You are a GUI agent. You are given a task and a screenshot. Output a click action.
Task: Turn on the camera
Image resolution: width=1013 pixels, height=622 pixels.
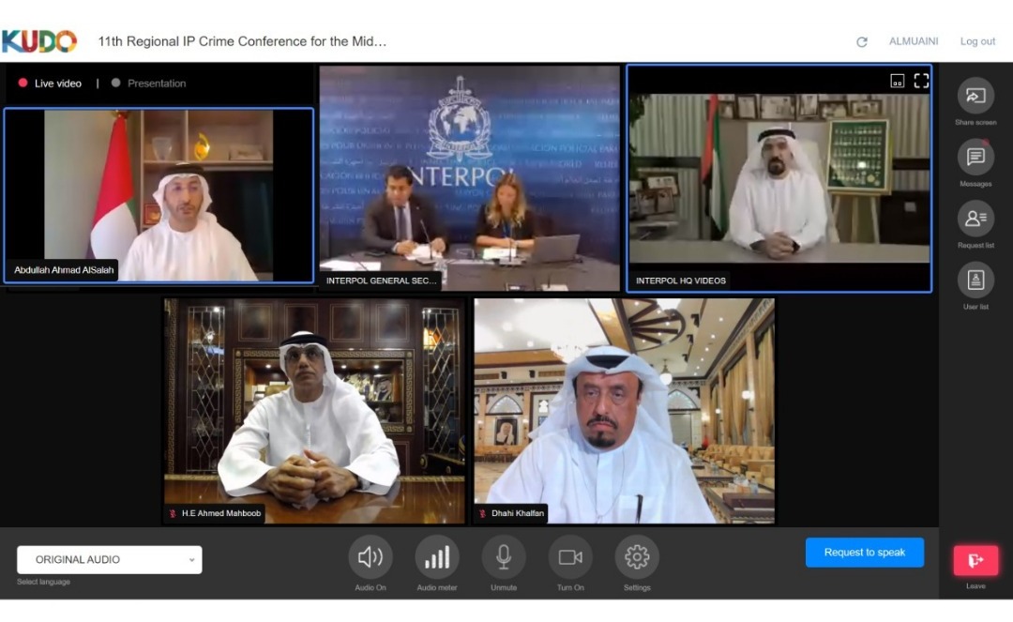coord(570,556)
